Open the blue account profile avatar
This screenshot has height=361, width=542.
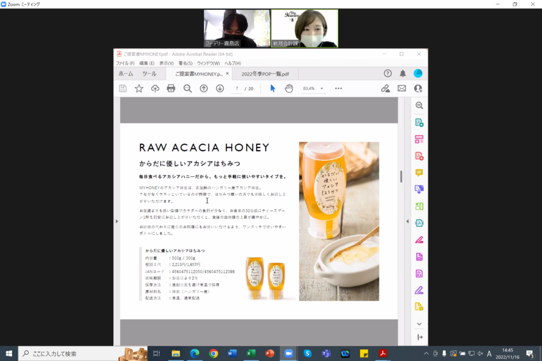pyautogui.click(x=418, y=73)
